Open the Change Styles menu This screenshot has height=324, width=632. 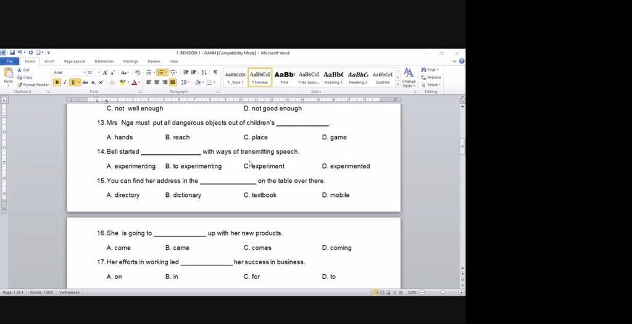pos(409,78)
